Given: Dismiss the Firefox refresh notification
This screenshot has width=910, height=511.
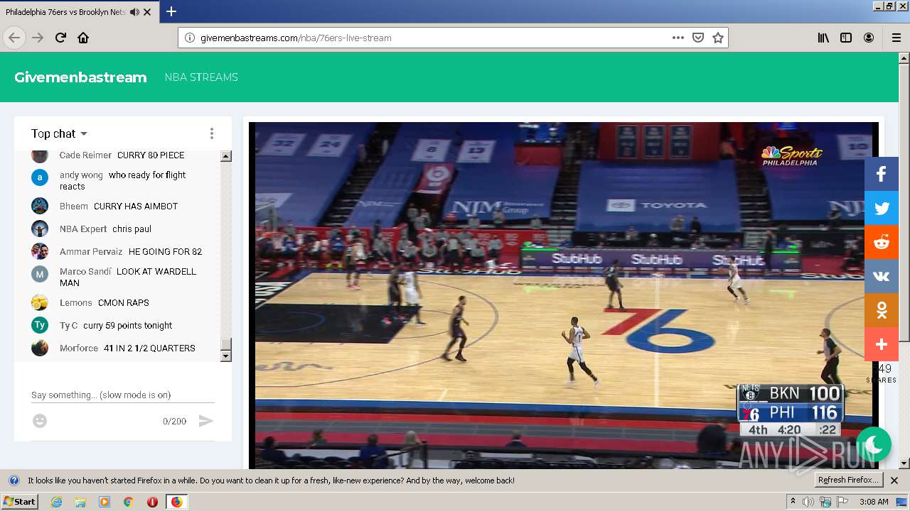Looking at the screenshot, I should click(x=894, y=480).
